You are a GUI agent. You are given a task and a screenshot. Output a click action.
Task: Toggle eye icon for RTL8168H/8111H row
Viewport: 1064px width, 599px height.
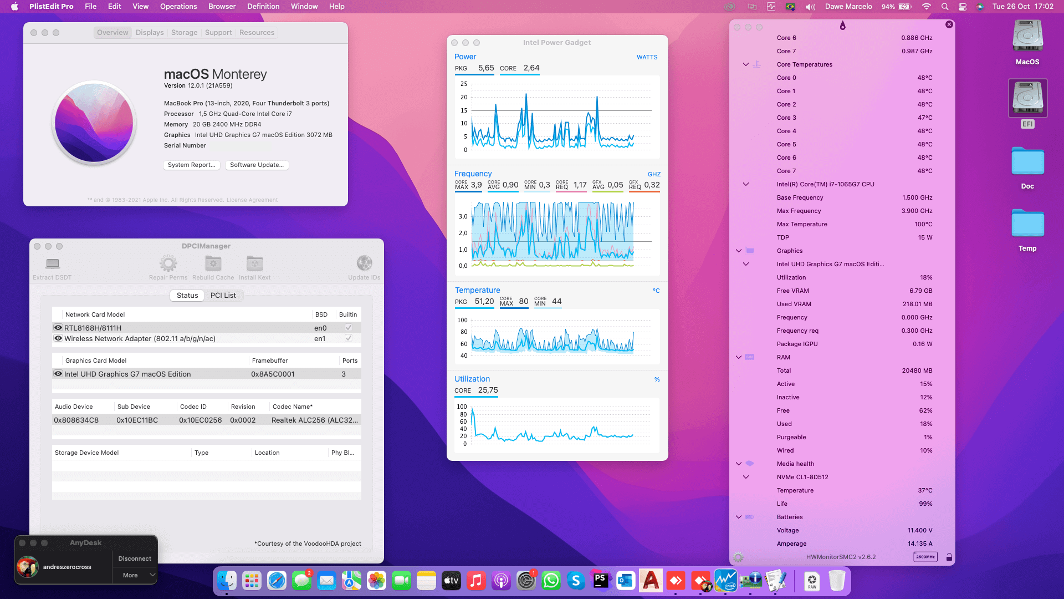pyautogui.click(x=58, y=328)
